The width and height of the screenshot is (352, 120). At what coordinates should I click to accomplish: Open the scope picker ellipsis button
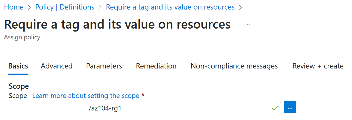290,107
